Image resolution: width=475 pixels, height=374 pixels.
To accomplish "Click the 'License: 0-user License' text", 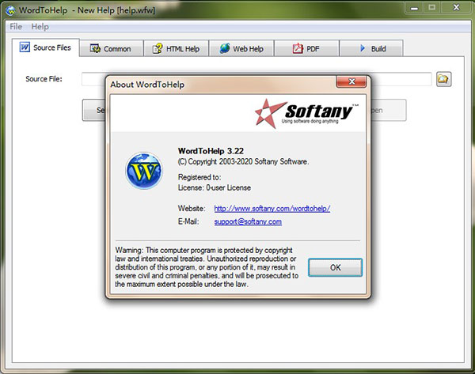I will pyautogui.click(x=215, y=187).
